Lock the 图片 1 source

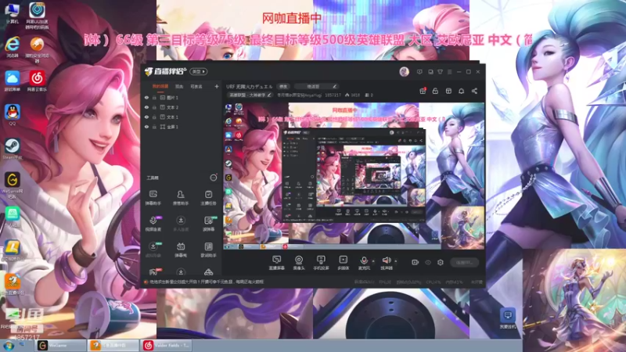tap(154, 97)
